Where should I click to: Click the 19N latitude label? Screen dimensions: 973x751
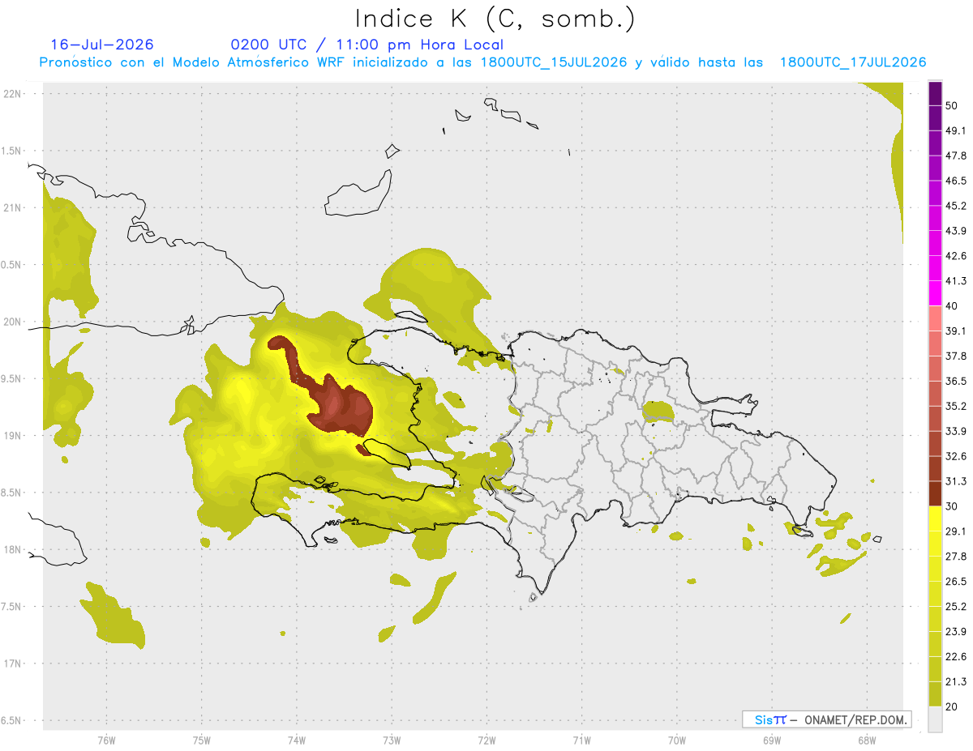pos(12,435)
